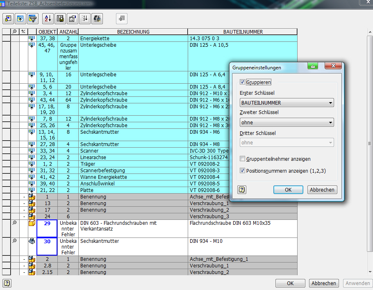Click Save Item Overrides to BOM icon
Screen dimensions: 373x290
tap(97, 18)
